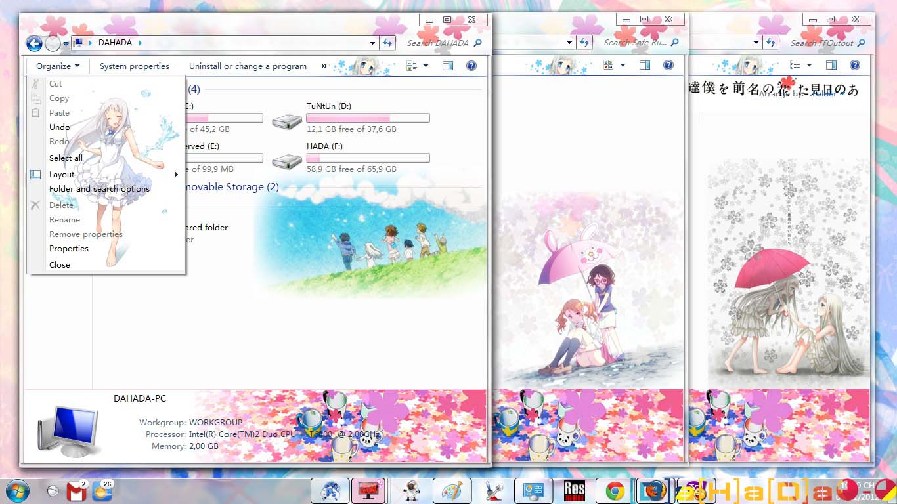Toggle the preview pane in Safe Ru window
This screenshot has height=504, width=897.
(x=645, y=66)
